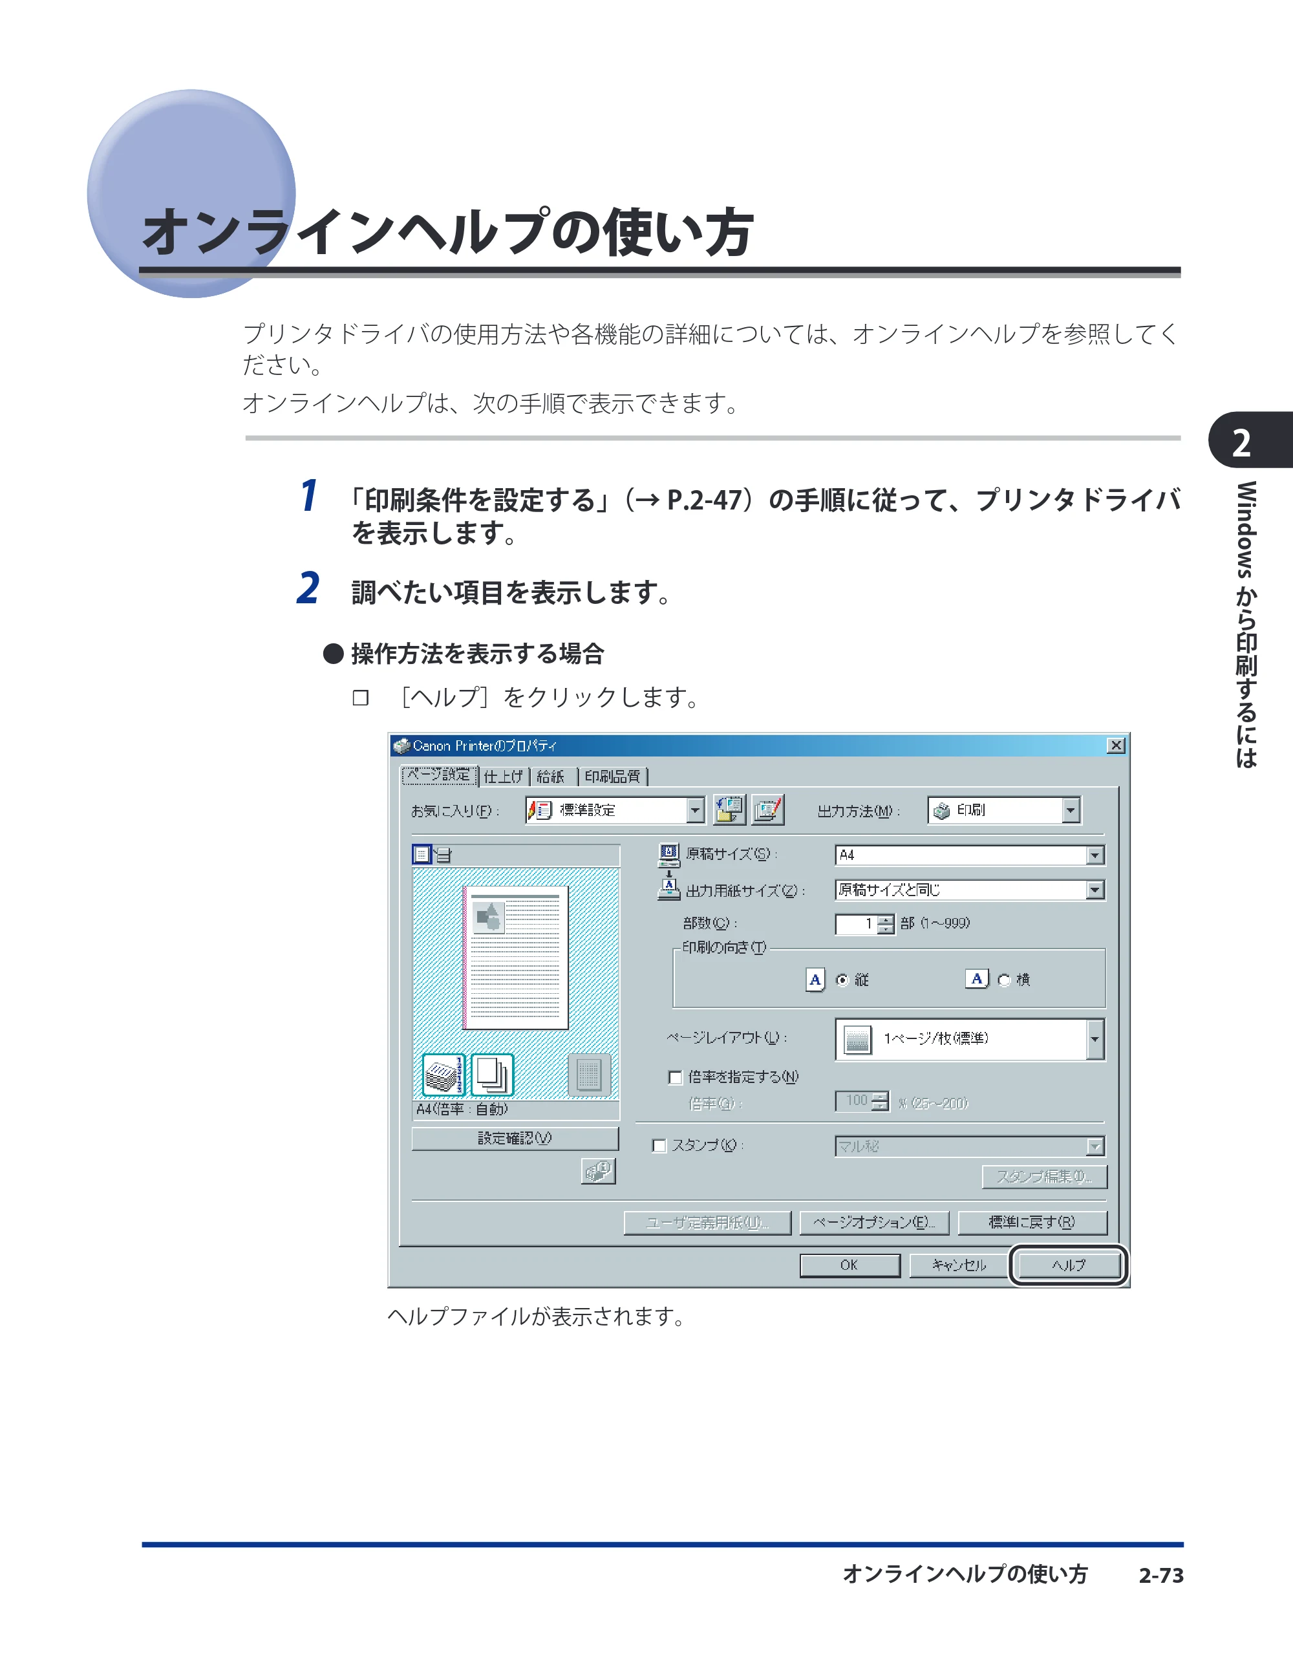Image resolution: width=1293 pixels, height=1663 pixels.
Task: Close the Canon Printer properties dialog
Action: (x=1116, y=746)
